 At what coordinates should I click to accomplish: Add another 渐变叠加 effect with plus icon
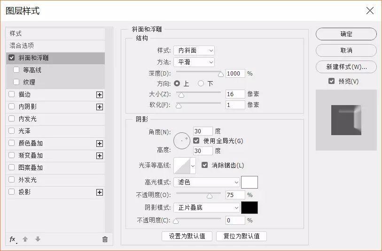tap(100, 156)
